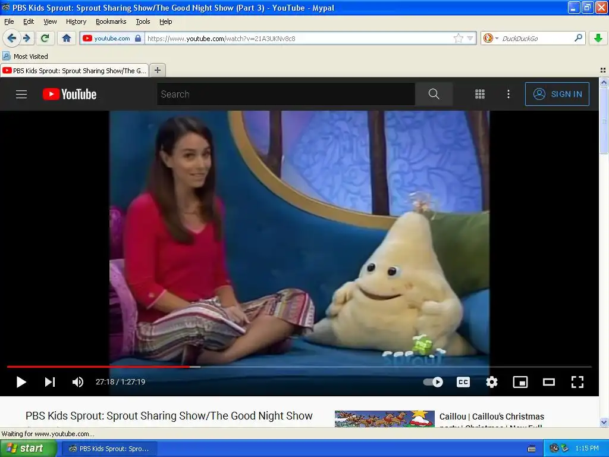List all tabs button at tab bar end

point(603,70)
